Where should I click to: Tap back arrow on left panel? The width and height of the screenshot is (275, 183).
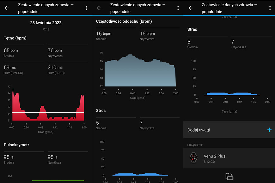[x=7, y=8]
